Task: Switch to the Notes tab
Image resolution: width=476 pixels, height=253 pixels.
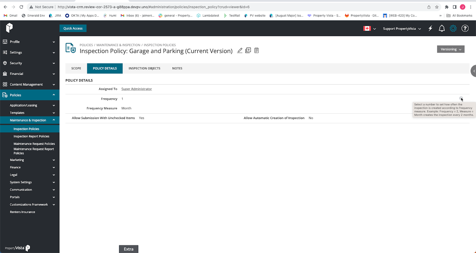Action: (177, 68)
